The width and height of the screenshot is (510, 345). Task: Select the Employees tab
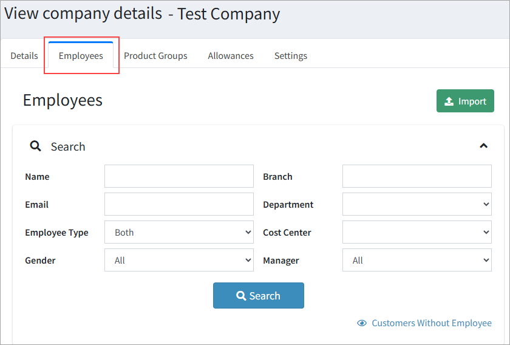pyautogui.click(x=81, y=56)
